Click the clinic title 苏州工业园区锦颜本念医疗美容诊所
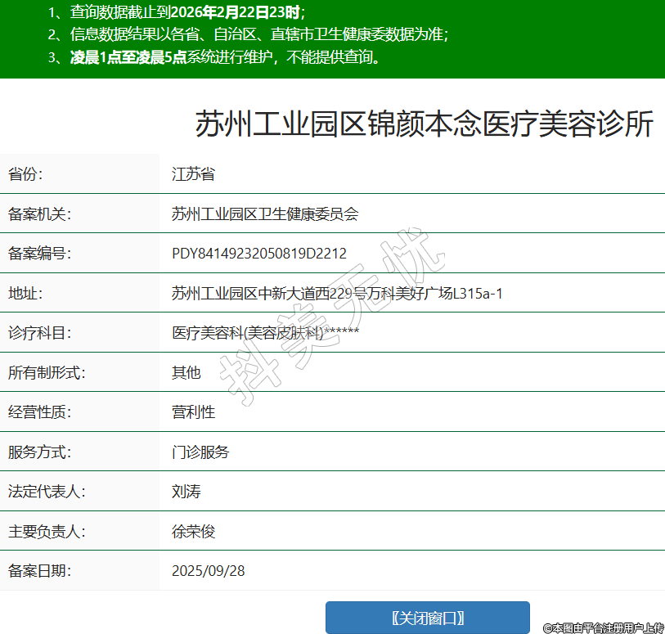 pyautogui.click(x=424, y=124)
